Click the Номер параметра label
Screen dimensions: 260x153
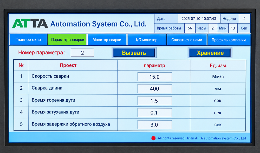[x=42, y=53]
